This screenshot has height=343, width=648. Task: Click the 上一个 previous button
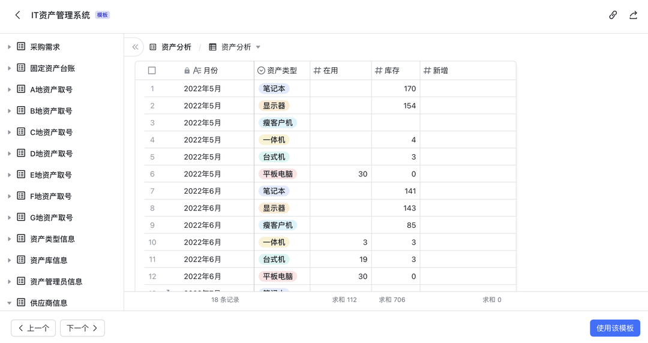(x=34, y=328)
